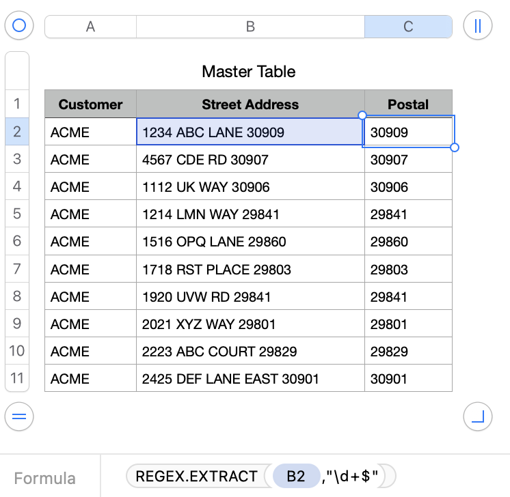This screenshot has height=497, width=510.
Task: Click the selection handle above cell C2
Action: [x=362, y=115]
